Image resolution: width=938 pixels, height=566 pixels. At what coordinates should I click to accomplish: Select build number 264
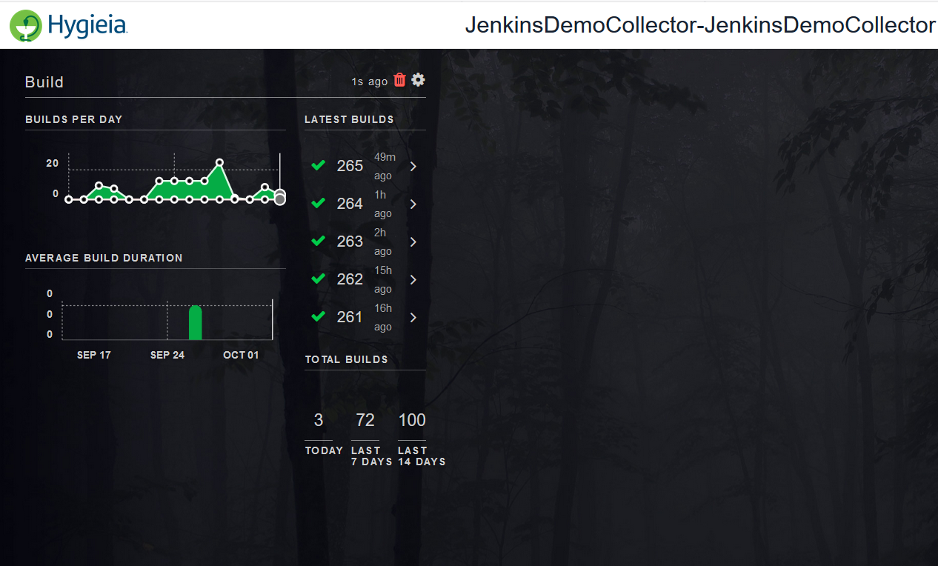[x=350, y=204]
